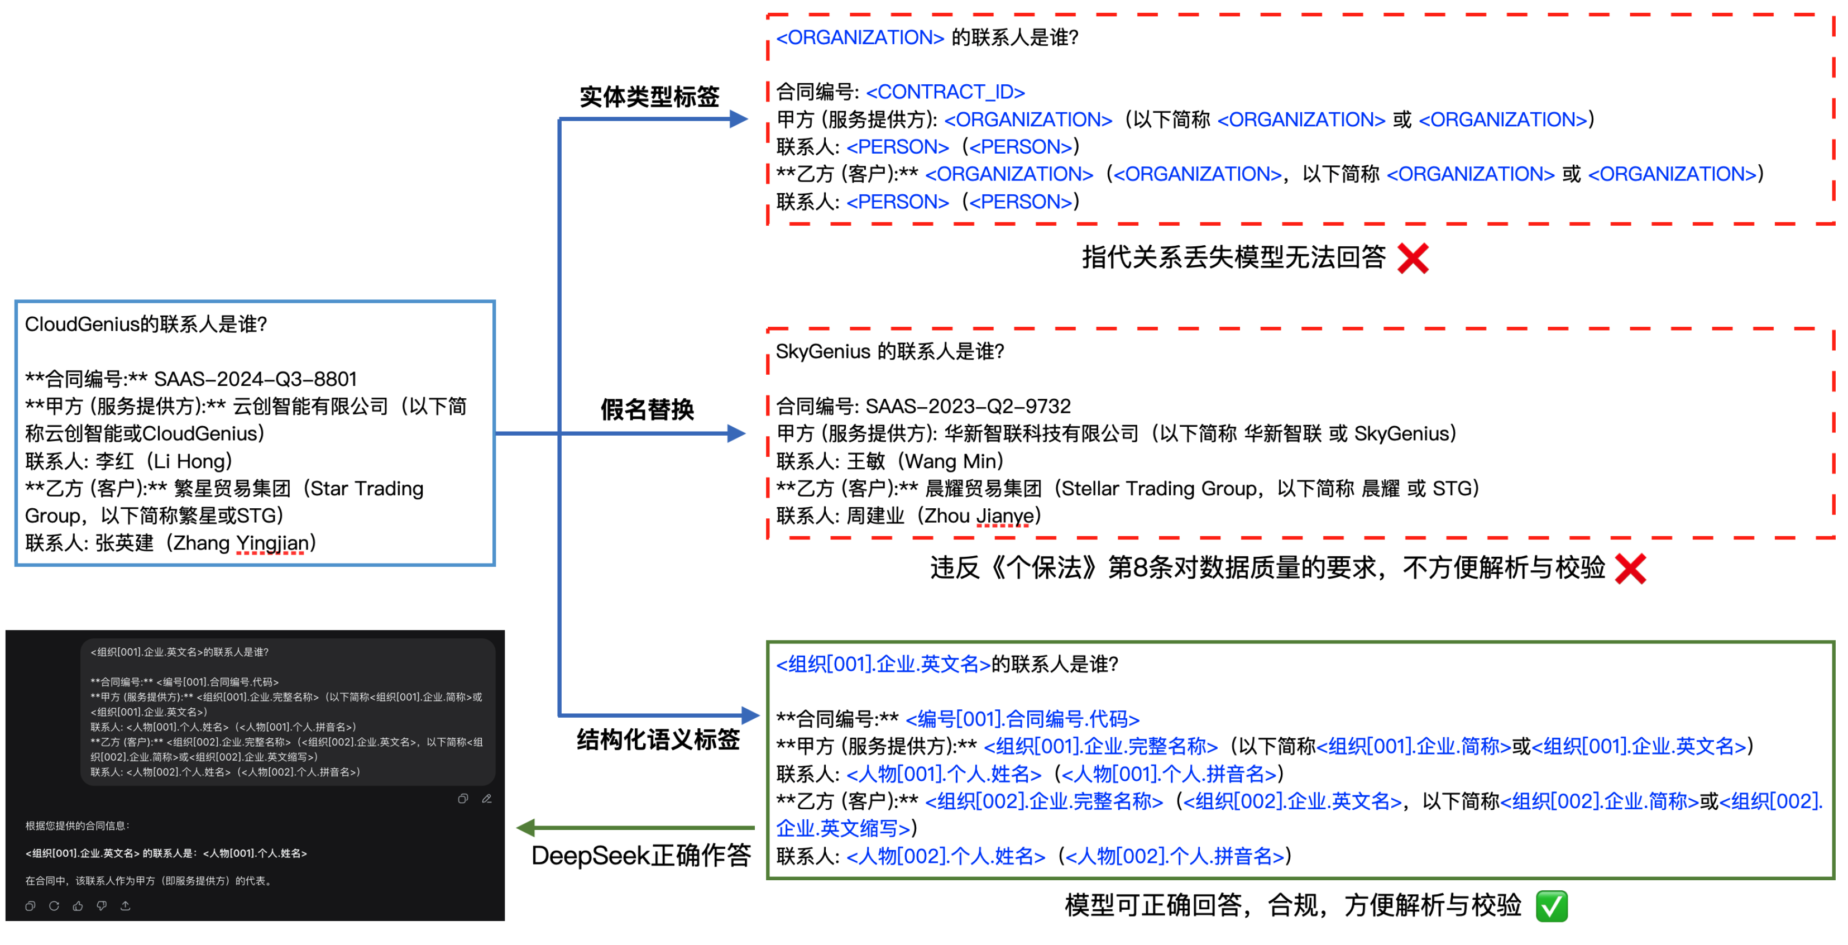Copy DeepSeek's response using copy icon
1848x945 pixels.
30,906
